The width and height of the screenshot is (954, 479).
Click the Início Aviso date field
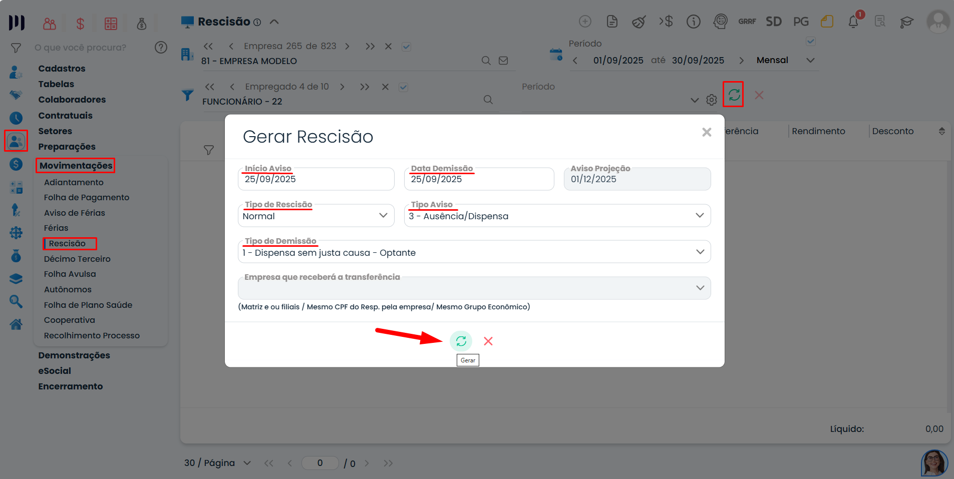point(316,179)
